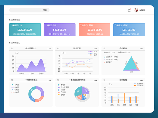Click the 相关数据信息 section heading
The image size is (158, 118).
pos(15,20)
